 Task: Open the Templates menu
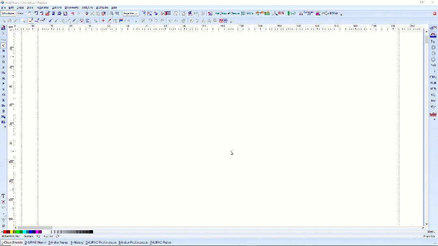[x=43, y=8]
